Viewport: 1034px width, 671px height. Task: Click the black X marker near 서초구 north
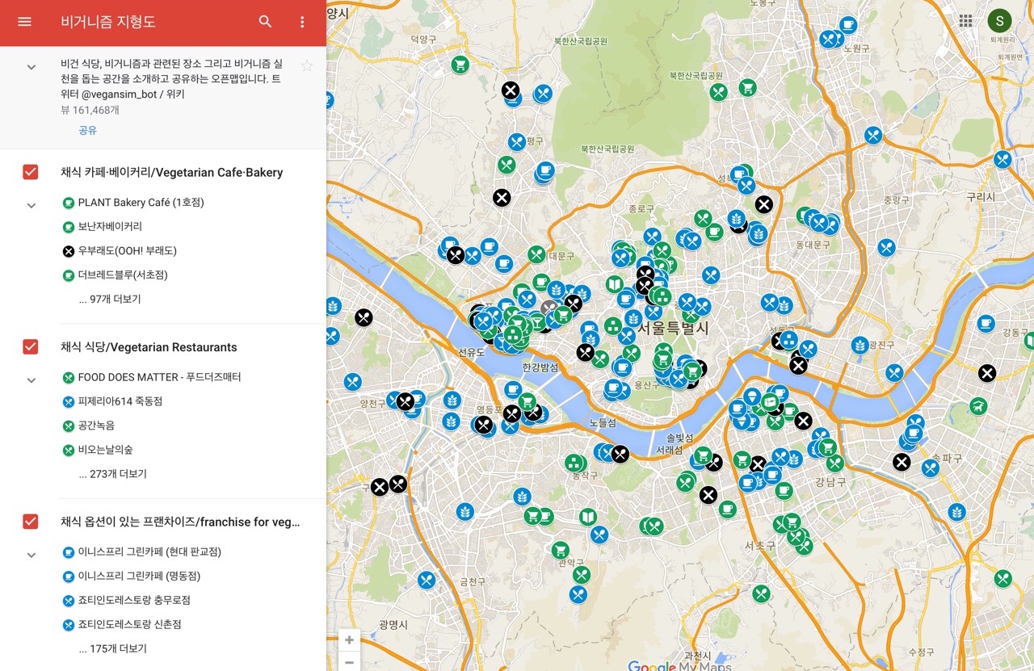(x=708, y=495)
